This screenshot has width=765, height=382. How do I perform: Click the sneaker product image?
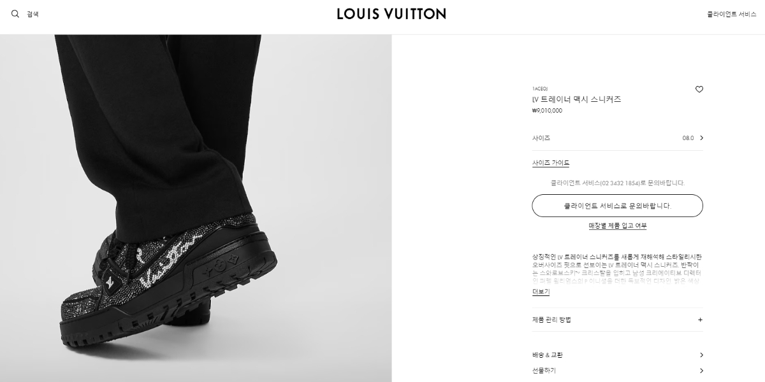[196, 208]
